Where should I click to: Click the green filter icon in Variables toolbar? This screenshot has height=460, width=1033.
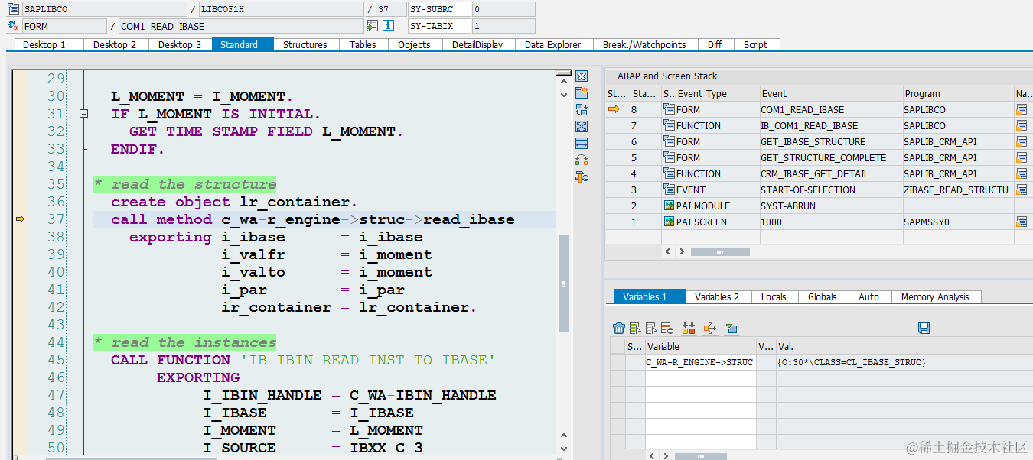[732, 329]
